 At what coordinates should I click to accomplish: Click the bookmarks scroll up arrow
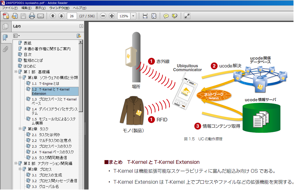(81, 42)
